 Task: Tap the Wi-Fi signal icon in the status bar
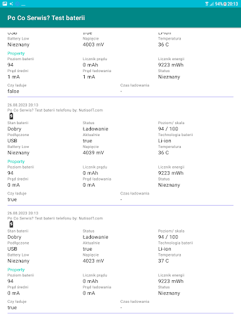[x=206, y=4]
